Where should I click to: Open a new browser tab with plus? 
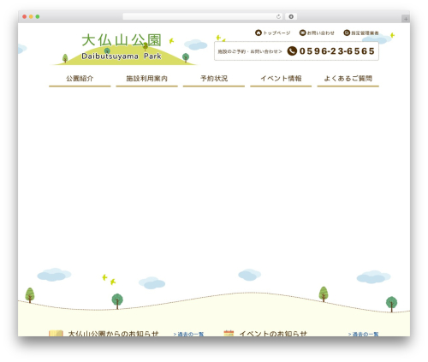[406, 19]
